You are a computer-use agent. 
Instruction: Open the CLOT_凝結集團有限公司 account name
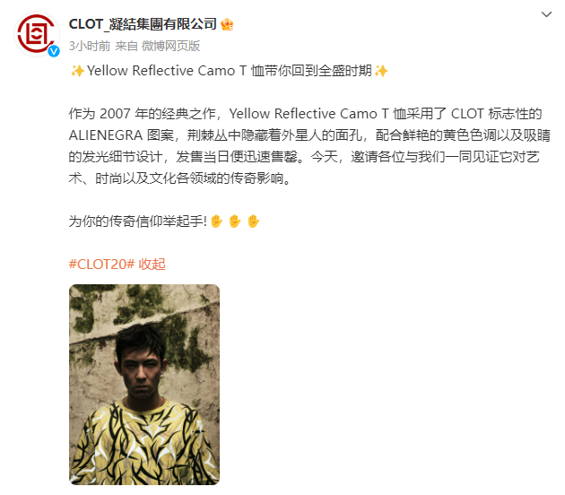[143, 24]
